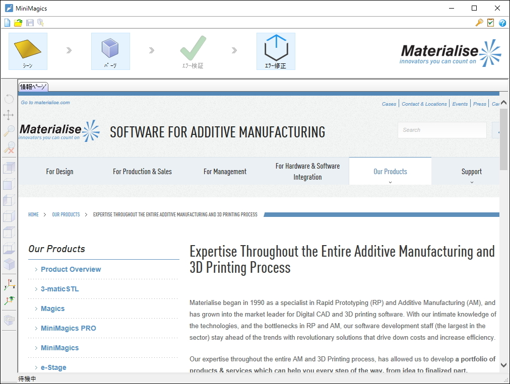
Task: Click the key license icon
Action: (x=479, y=23)
